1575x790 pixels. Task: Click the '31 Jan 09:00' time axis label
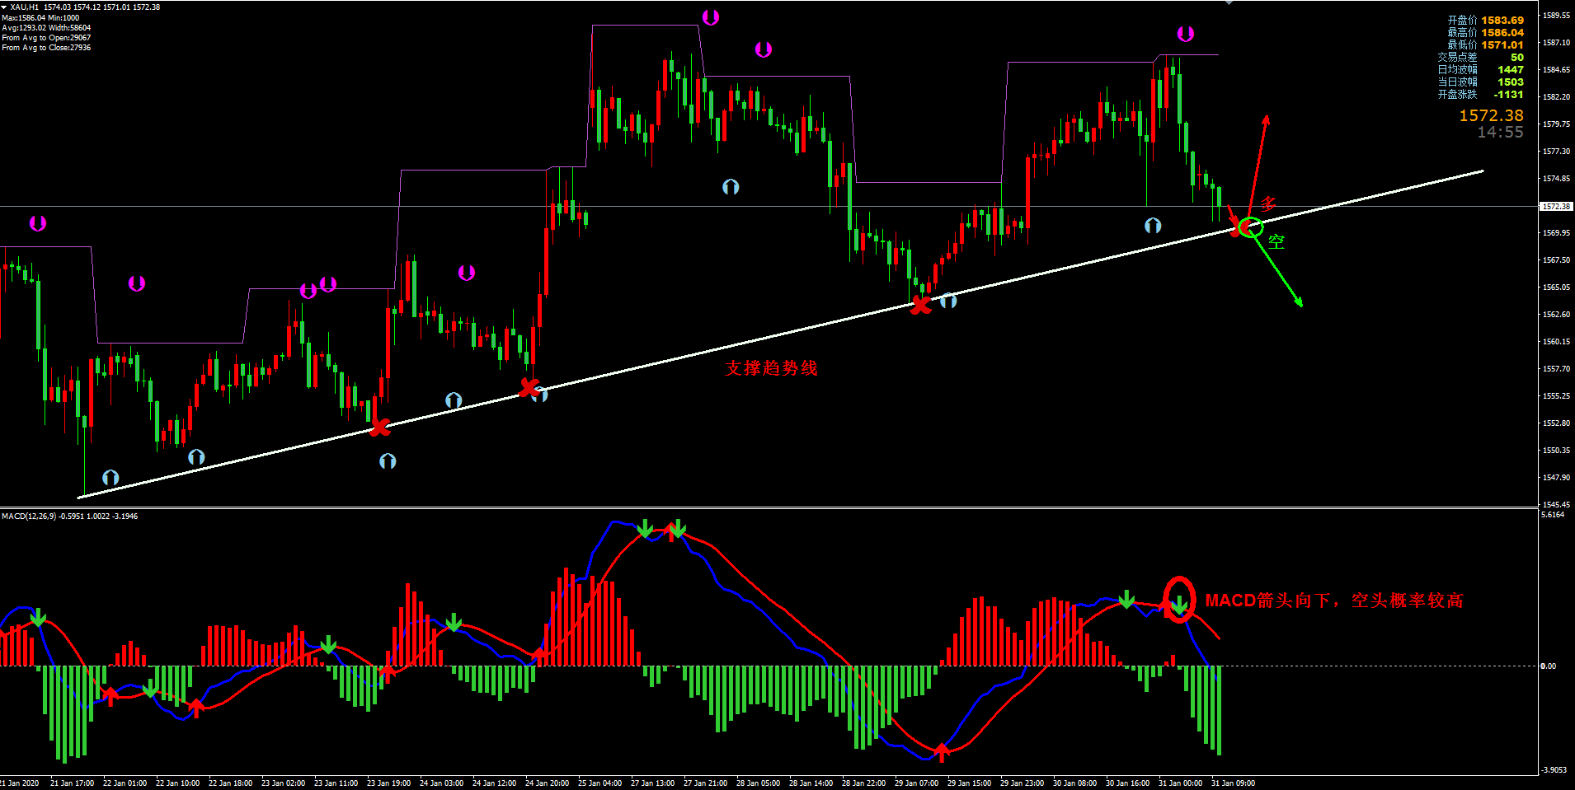tap(1233, 783)
